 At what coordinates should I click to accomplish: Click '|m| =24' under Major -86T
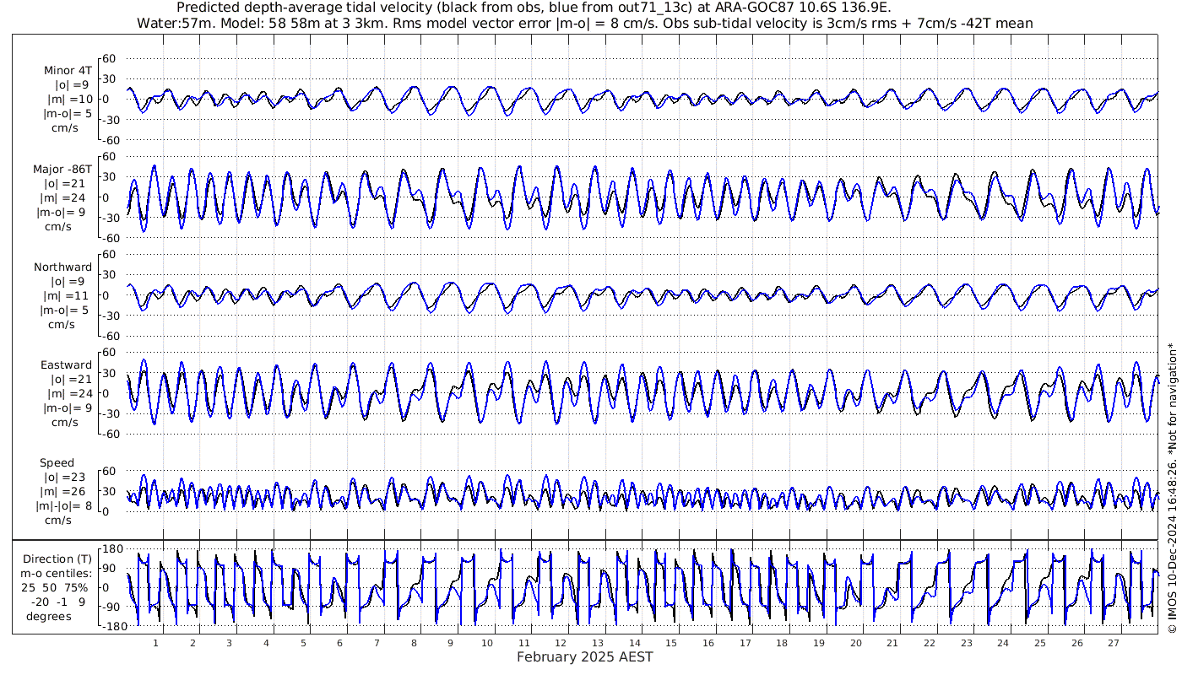[70, 197]
